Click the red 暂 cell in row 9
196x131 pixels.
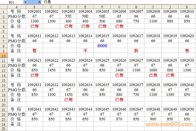(34, 51)
